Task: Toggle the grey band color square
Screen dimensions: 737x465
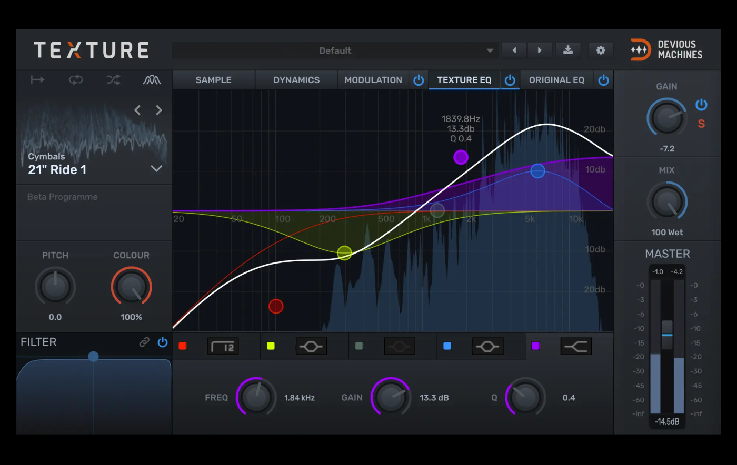Action: point(359,346)
